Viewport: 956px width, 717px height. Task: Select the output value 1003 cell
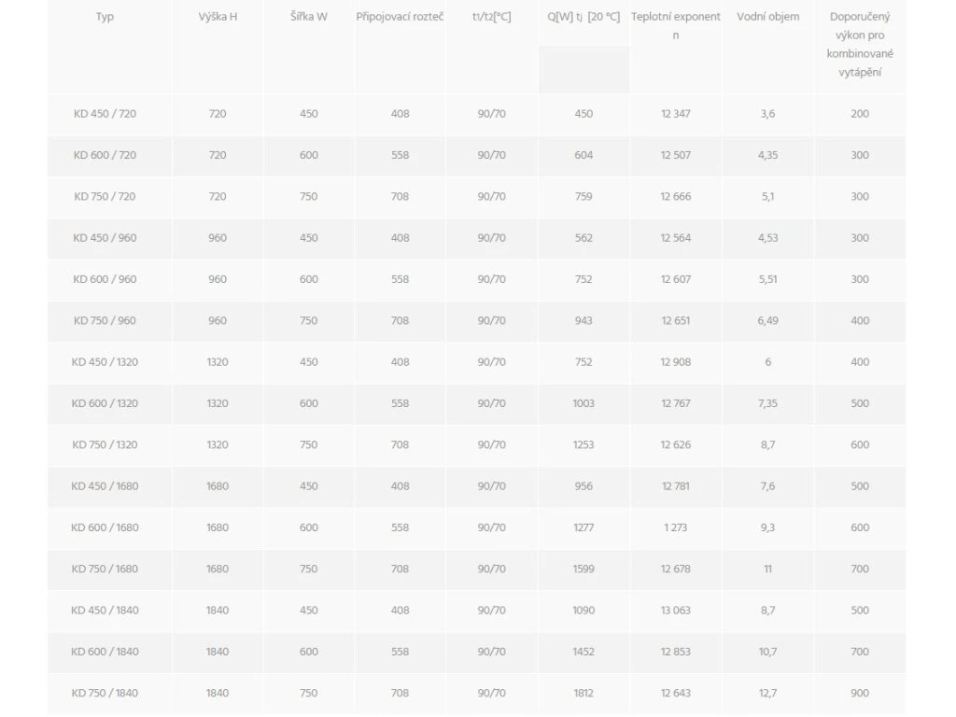583,403
